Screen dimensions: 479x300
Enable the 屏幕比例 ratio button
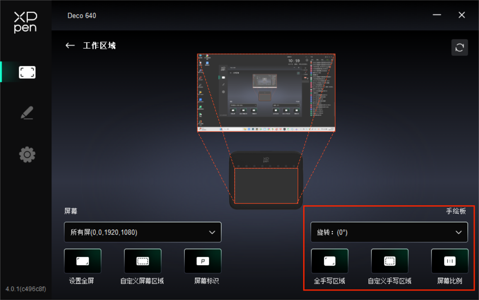450,261
